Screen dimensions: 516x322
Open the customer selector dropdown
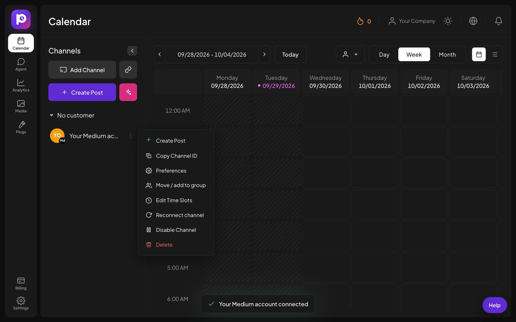pos(350,54)
